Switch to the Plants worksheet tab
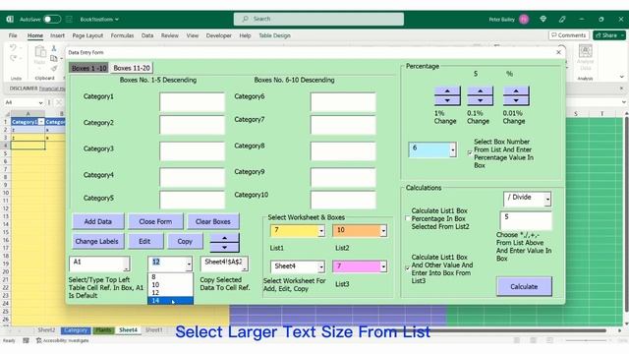The image size is (629, 354). pyautogui.click(x=103, y=330)
